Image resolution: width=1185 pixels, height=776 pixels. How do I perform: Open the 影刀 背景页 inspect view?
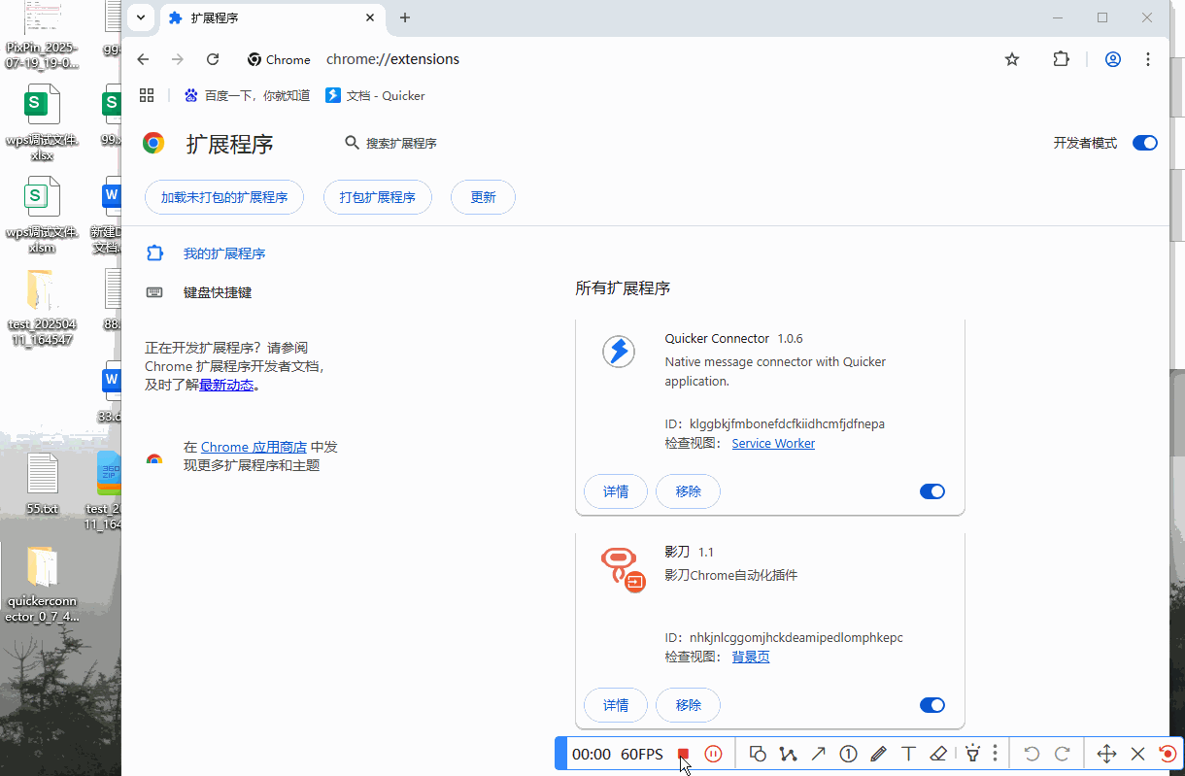pos(751,658)
